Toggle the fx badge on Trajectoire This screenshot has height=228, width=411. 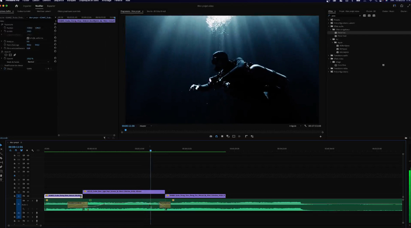pos(2,25)
